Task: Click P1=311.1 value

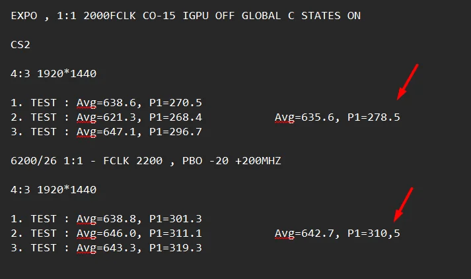Action: click(x=176, y=233)
